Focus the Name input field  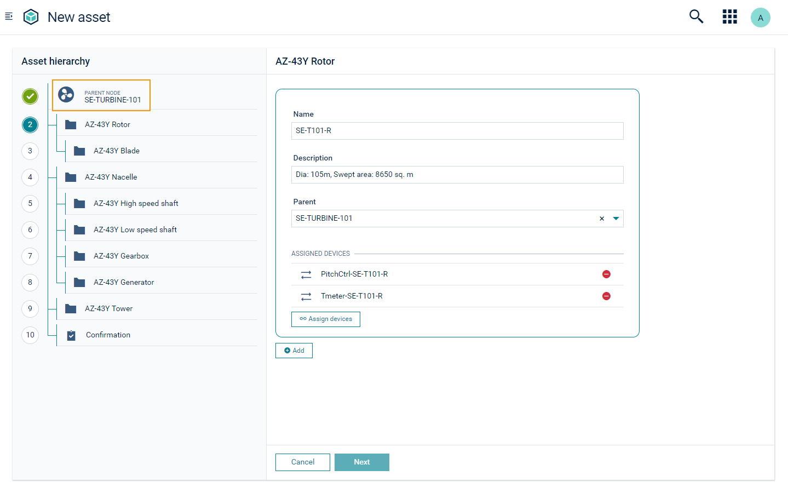coord(457,131)
